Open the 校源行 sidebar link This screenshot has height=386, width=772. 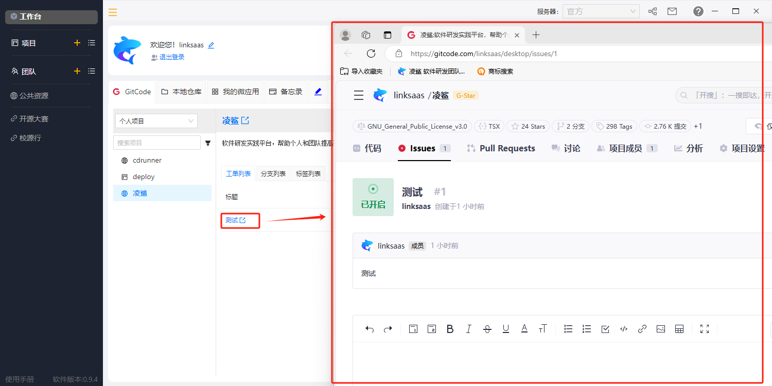click(26, 138)
